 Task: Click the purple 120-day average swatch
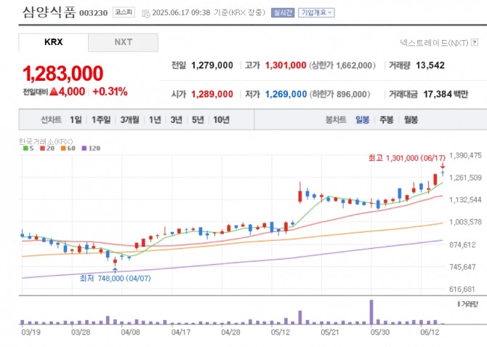coord(84,148)
